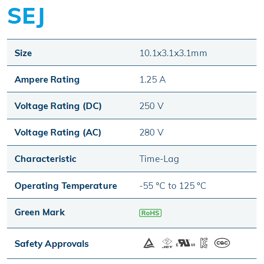Select the Safety Approvals label
The width and height of the screenshot is (264, 264).
(x=52, y=244)
